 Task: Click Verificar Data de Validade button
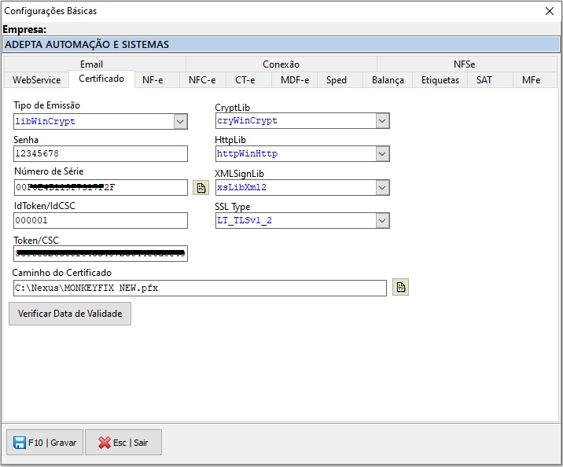[x=70, y=314]
